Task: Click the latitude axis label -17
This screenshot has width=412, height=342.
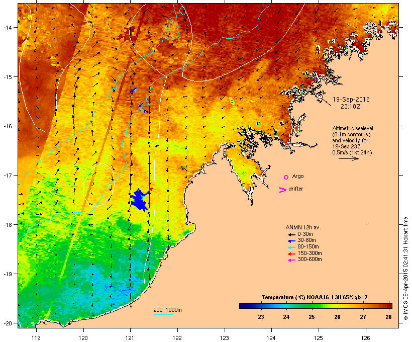Action: (7, 175)
